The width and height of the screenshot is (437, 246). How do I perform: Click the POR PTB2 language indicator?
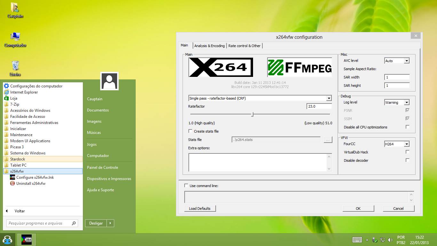click(401, 240)
